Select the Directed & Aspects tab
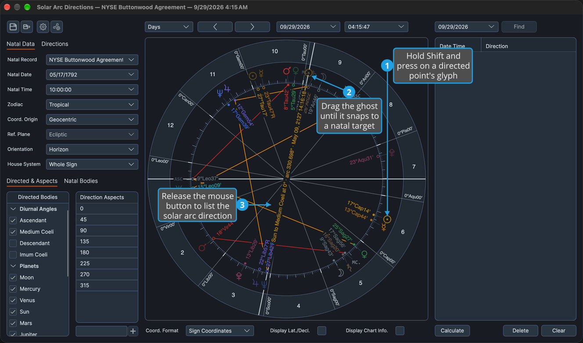583x343 pixels. click(x=32, y=181)
